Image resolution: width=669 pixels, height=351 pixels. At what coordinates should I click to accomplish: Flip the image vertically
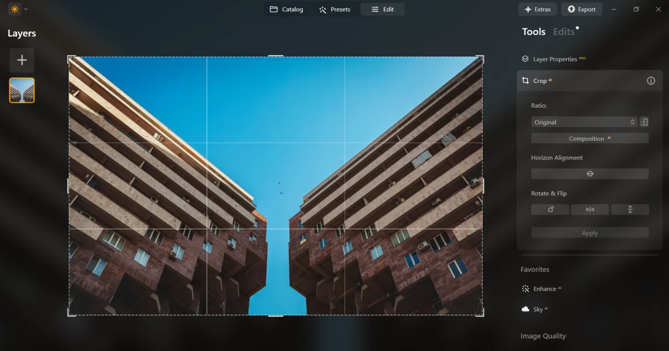(630, 209)
